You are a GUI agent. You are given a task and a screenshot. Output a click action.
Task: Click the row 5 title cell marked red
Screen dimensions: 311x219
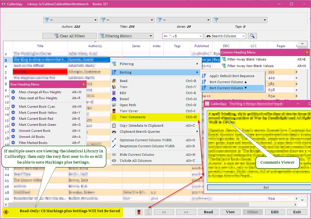(40, 72)
